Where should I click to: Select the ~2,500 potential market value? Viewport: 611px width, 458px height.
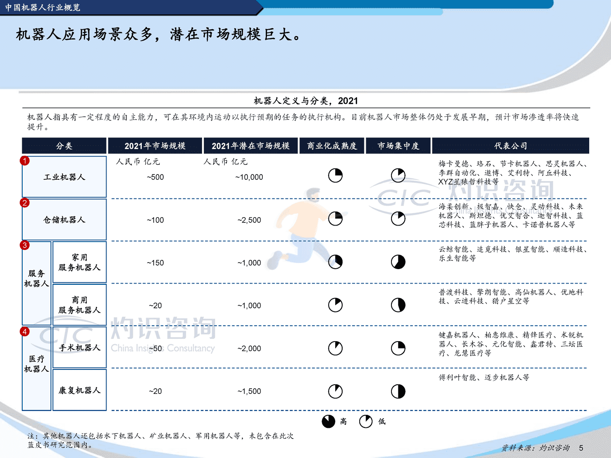[x=249, y=220]
